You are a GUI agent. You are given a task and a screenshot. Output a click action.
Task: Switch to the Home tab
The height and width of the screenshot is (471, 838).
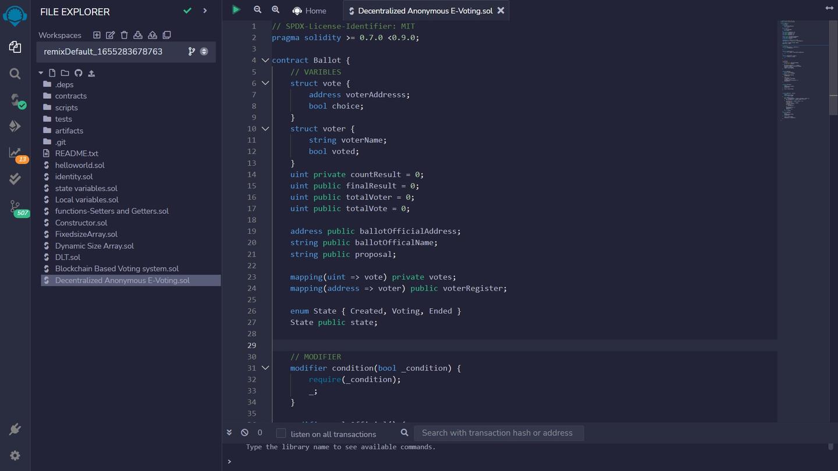click(310, 10)
